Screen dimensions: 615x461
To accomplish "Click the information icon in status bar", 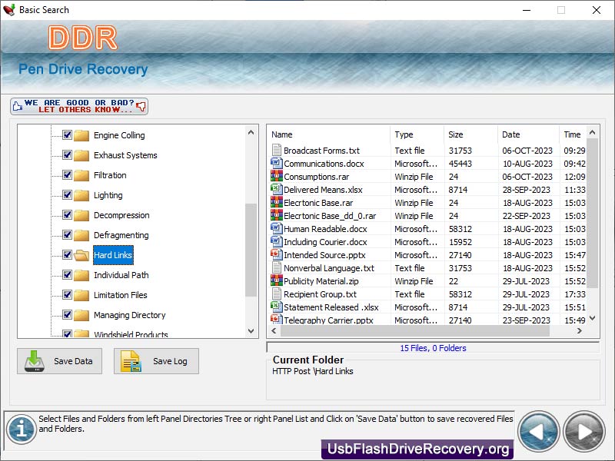I will click(x=22, y=429).
